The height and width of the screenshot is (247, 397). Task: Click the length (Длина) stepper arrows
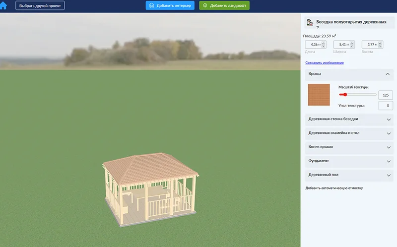point(324,45)
